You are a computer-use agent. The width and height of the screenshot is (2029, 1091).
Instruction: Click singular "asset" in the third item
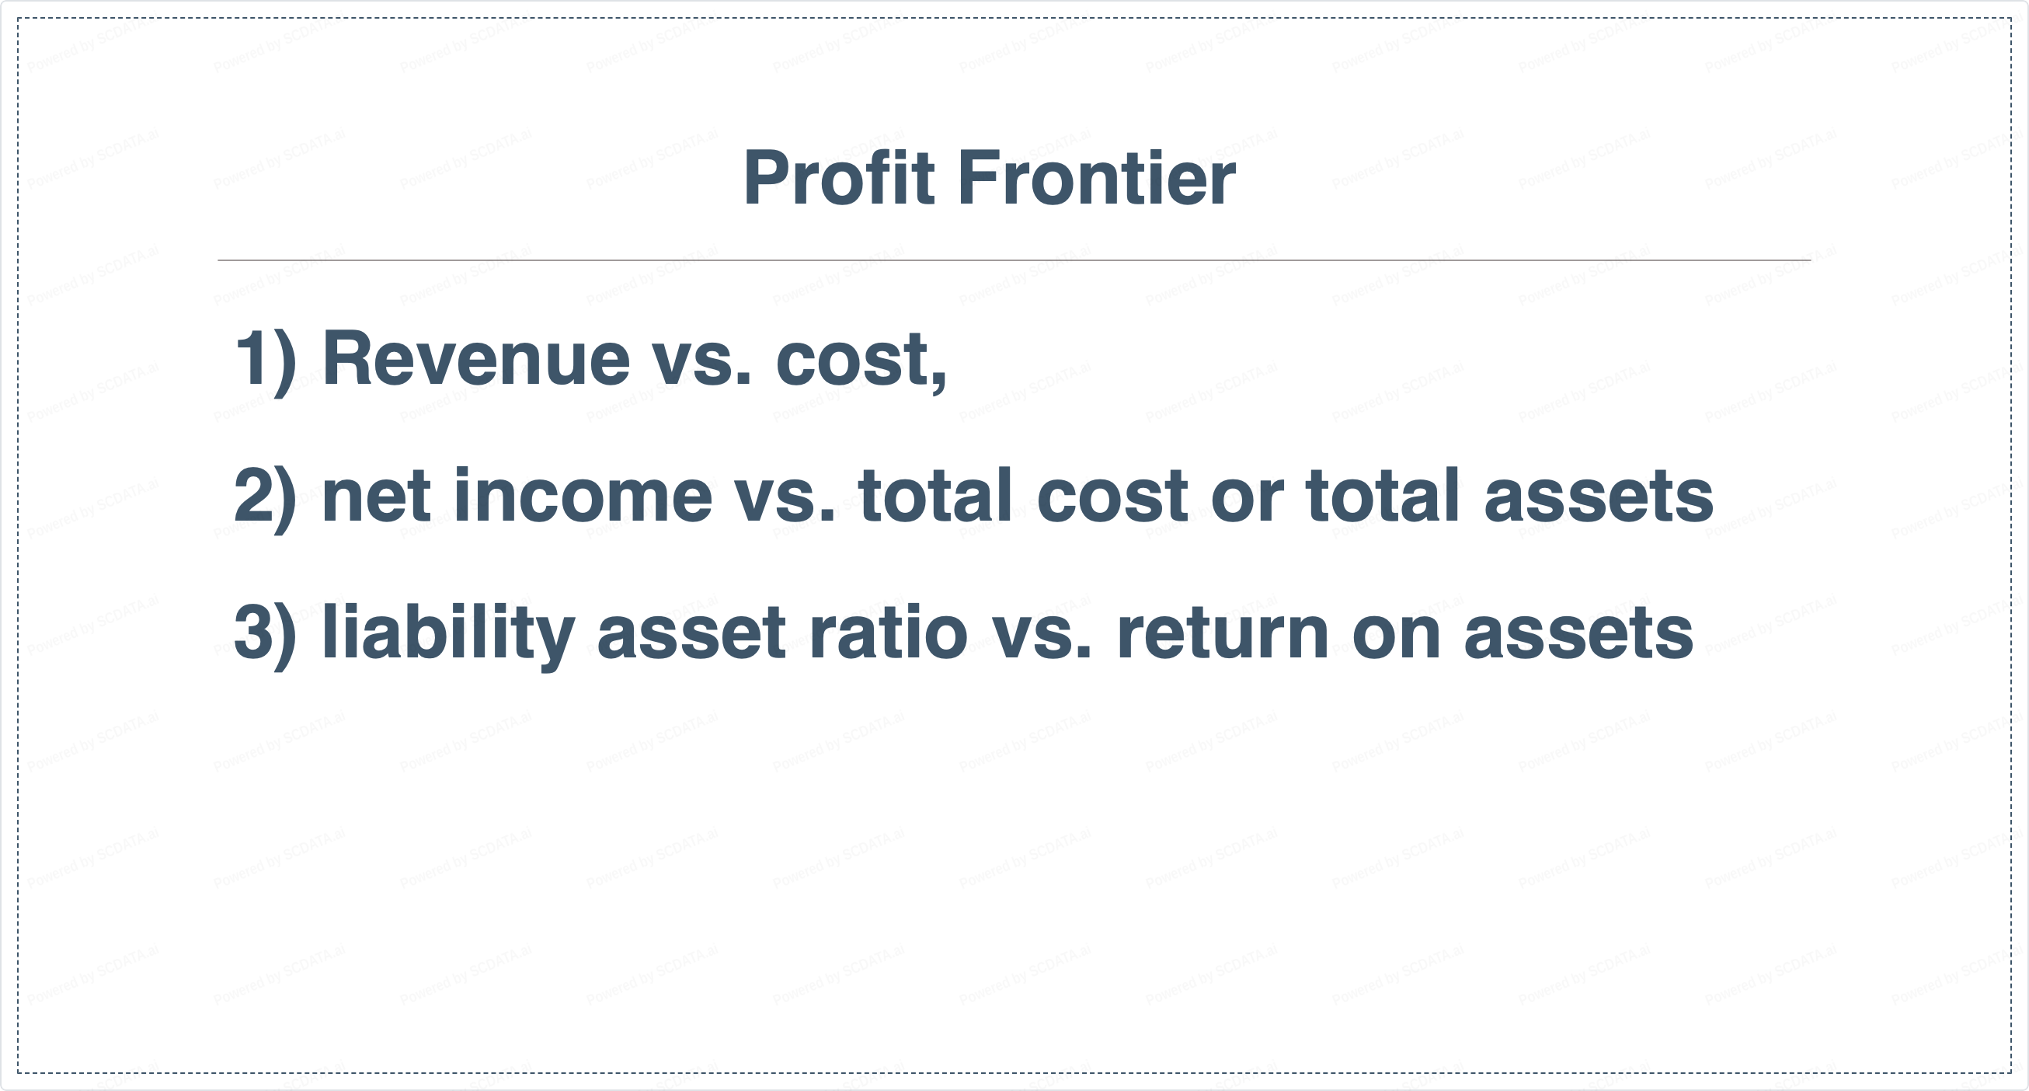click(x=691, y=634)
